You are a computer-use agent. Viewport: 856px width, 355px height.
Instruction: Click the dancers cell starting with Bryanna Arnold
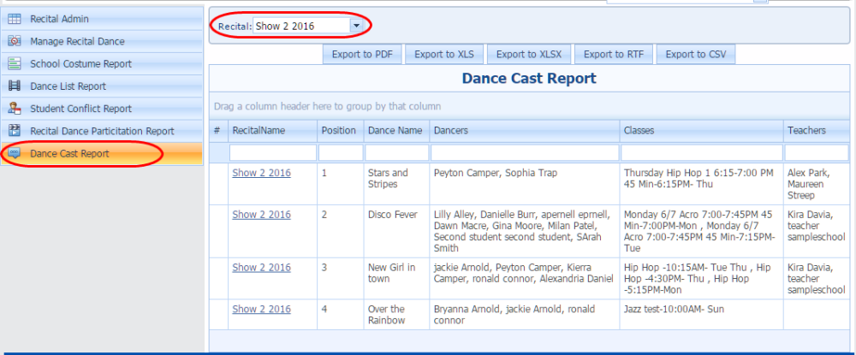point(525,315)
